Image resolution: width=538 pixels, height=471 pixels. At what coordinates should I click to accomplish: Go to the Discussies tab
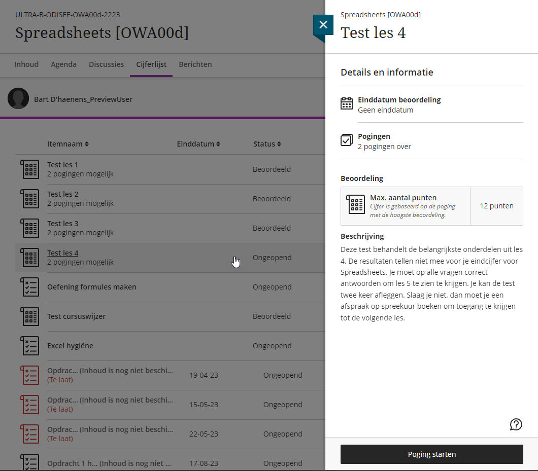(107, 64)
